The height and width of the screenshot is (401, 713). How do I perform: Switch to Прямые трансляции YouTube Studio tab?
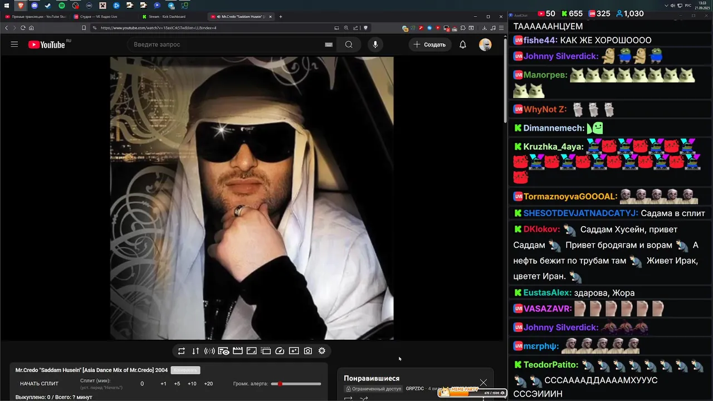pos(35,17)
